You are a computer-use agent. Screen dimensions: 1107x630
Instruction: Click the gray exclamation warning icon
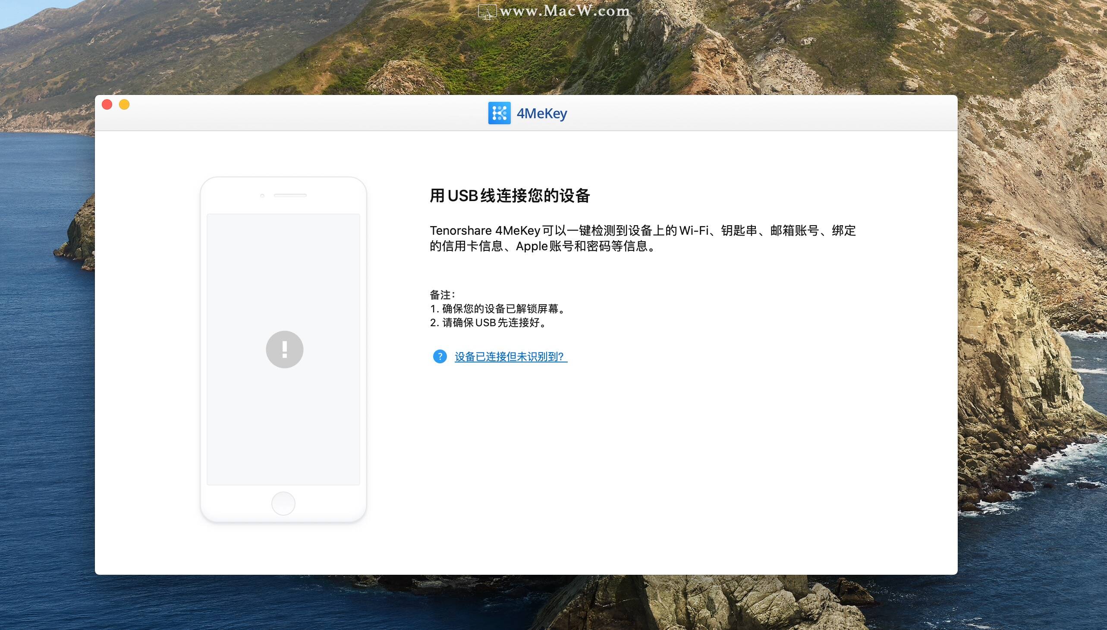(x=285, y=350)
